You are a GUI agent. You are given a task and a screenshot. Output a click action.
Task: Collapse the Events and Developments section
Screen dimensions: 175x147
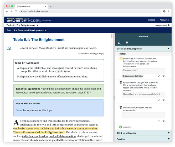tap(143, 49)
